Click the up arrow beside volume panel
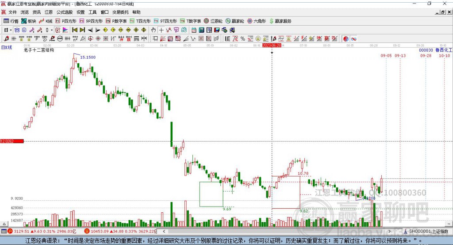Viewport: 453px width, 245px height. 4,224
